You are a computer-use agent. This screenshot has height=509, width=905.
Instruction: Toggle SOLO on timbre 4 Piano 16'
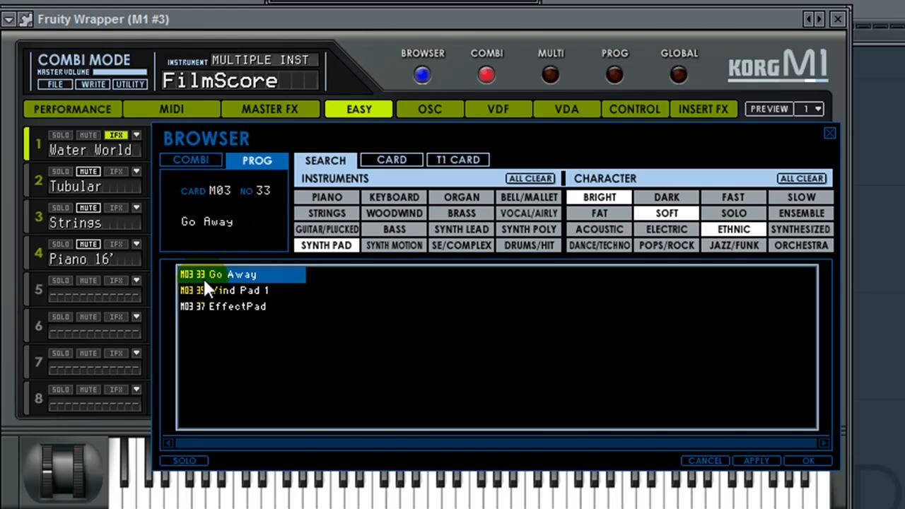pos(61,245)
